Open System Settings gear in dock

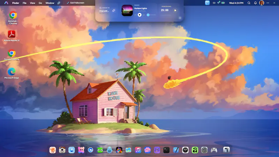click(x=204, y=150)
